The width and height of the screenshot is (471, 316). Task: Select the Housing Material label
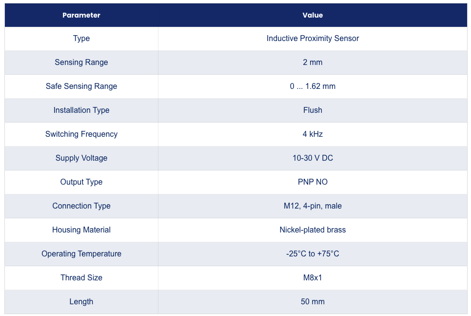click(81, 230)
